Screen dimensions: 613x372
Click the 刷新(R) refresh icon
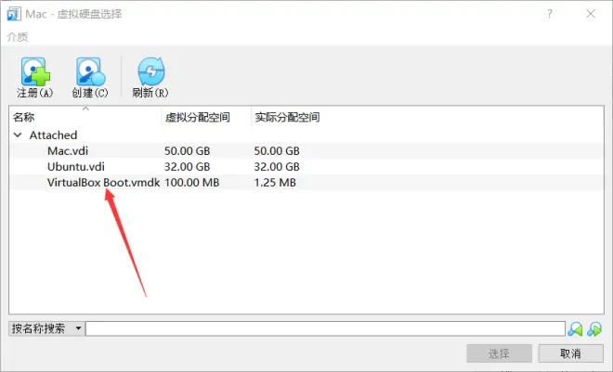point(150,71)
